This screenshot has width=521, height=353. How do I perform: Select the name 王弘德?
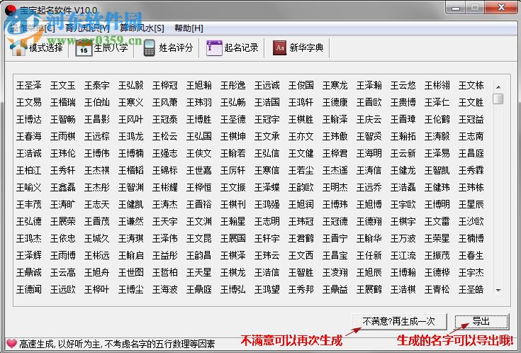(29, 221)
